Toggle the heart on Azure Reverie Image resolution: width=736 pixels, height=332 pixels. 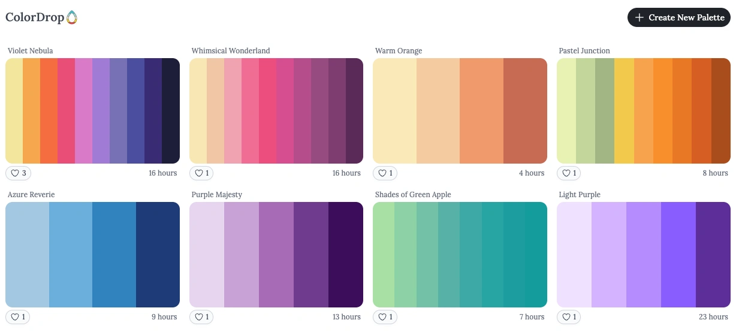click(x=17, y=317)
